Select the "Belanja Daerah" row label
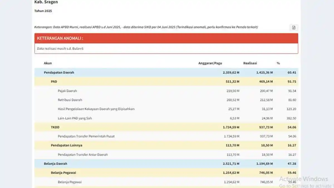This screenshot has height=188, width=334. coord(55,163)
